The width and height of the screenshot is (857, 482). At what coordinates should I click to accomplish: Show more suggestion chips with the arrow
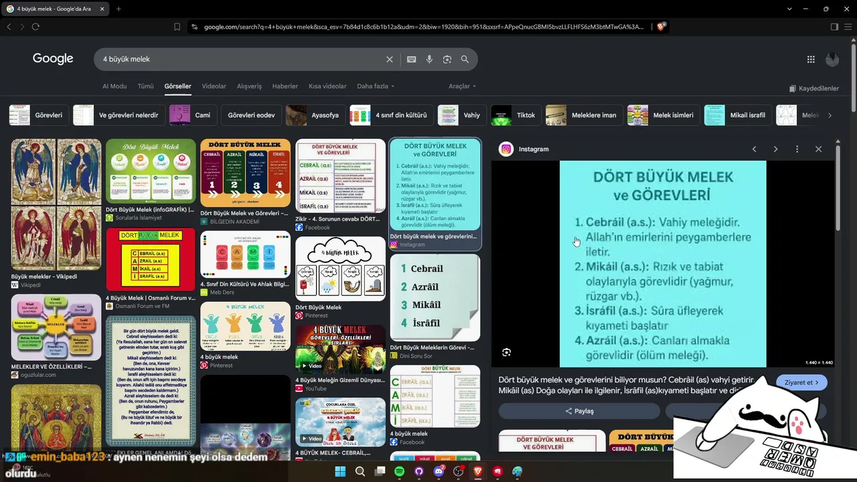[830, 115]
